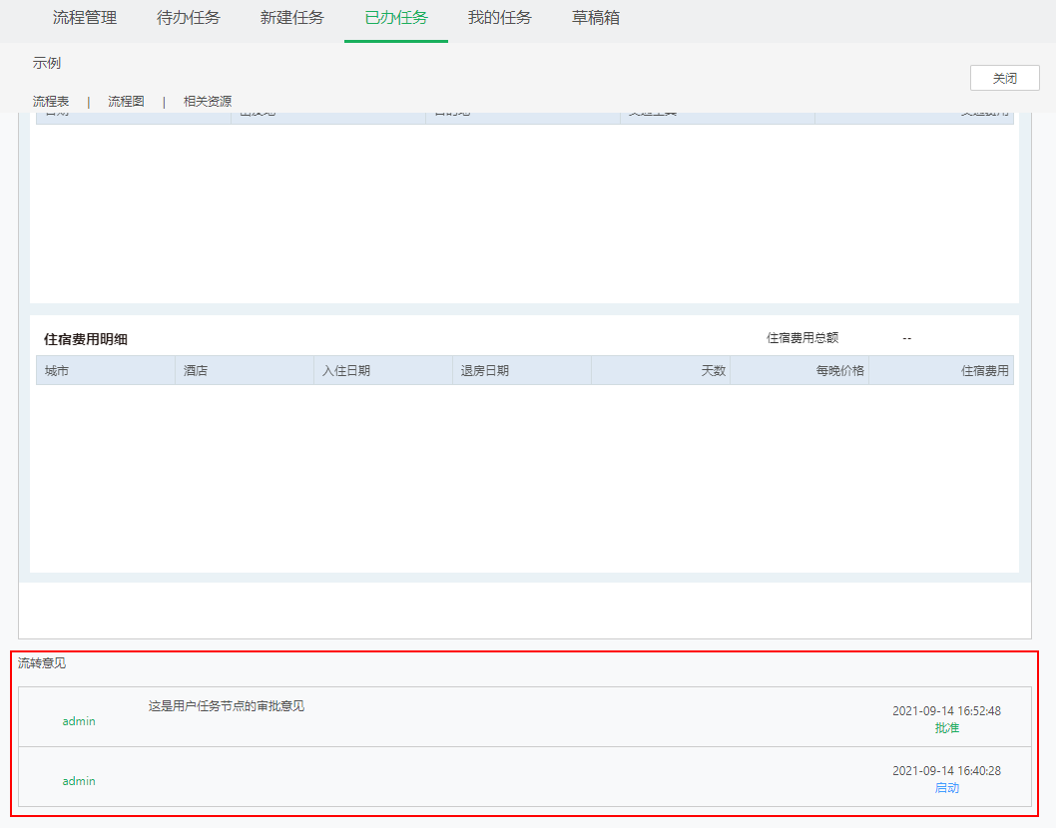
Task: Select the 退房日期 column header
Action: [x=484, y=370]
